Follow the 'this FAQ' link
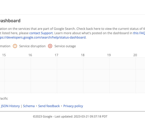The width and height of the screenshot is (145, 121). [x=139, y=33]
